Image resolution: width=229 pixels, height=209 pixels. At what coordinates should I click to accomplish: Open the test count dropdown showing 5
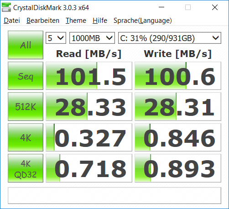[56, 38]
